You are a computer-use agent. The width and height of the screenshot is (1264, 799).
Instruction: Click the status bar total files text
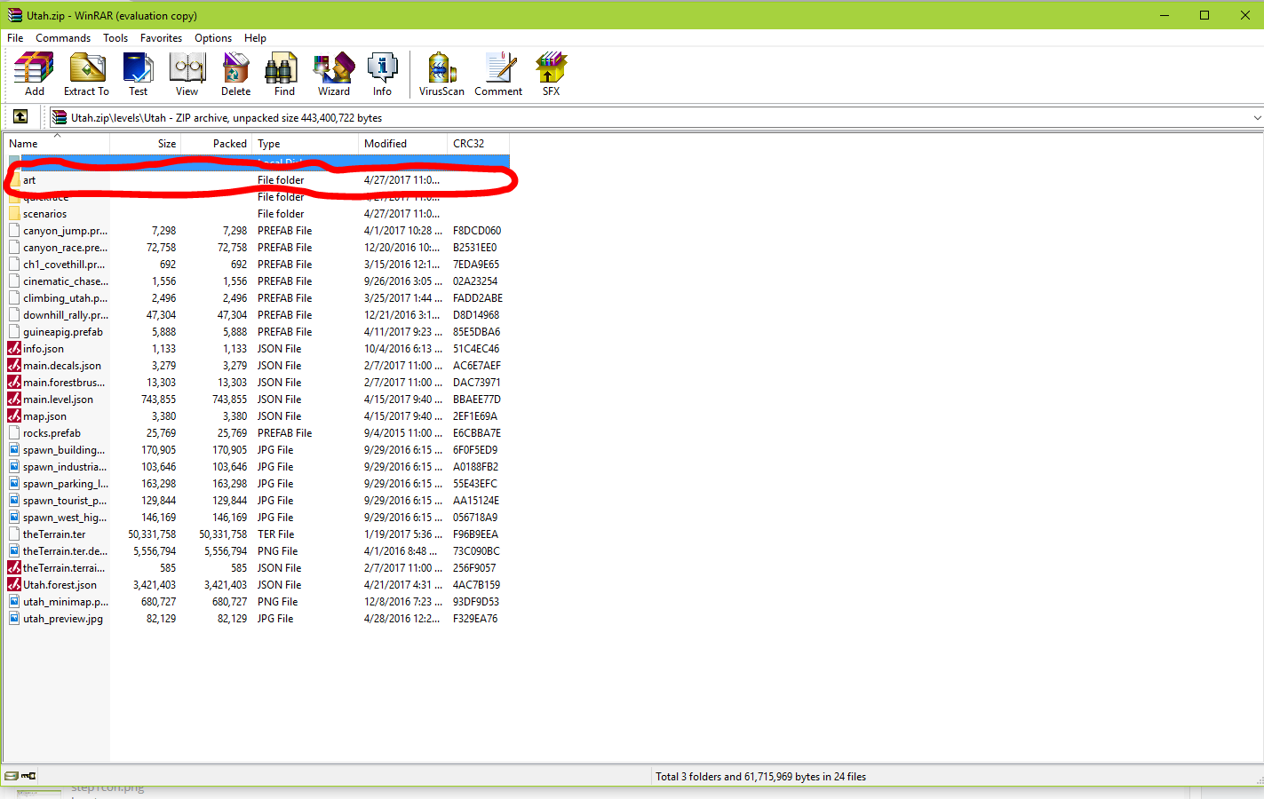click(x=760, y=777)
